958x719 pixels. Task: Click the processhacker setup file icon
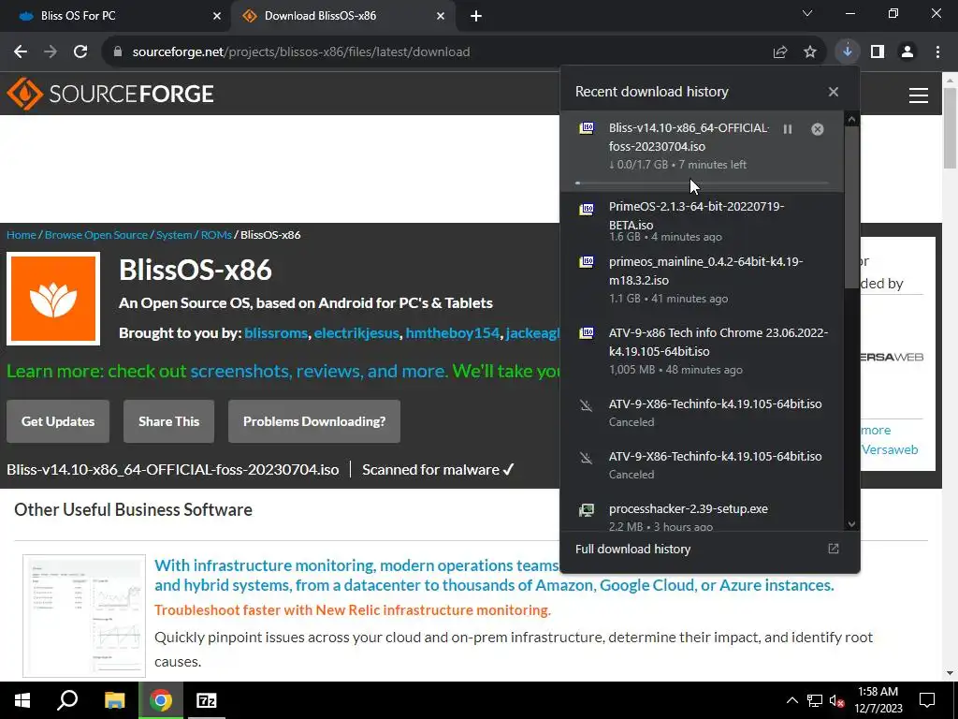(x=587, y=509)
